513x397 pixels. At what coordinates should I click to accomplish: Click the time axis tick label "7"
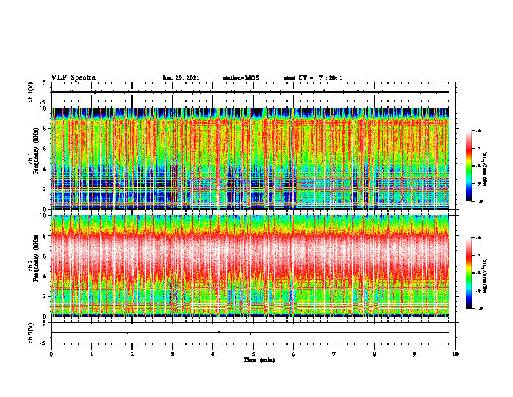(x=334, y=354)
